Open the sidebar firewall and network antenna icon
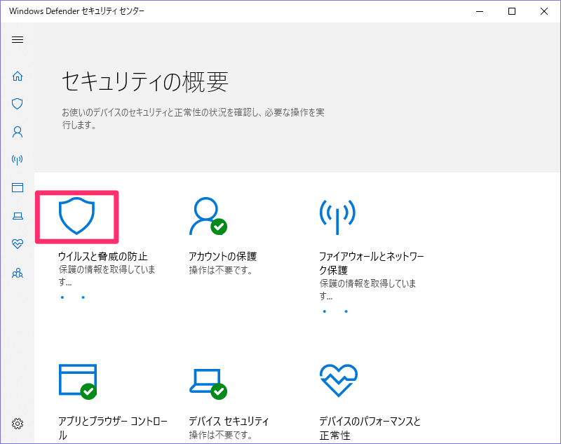This screenshot has height=444, width=561. click(x=17, y=159)
